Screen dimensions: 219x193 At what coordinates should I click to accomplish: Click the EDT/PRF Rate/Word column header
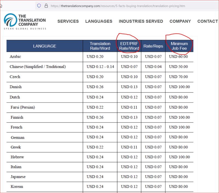tap(129, 46)
